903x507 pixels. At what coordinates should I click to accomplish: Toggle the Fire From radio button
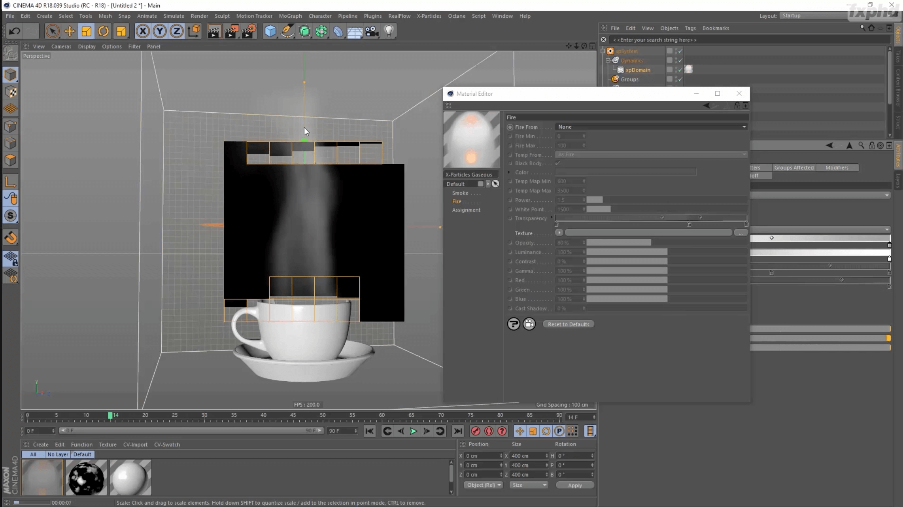point(510,127)
